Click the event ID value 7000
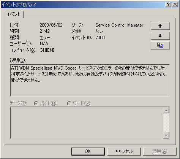Image resolution: width=180 pixels, height=159 pixels. click(100, 38)
